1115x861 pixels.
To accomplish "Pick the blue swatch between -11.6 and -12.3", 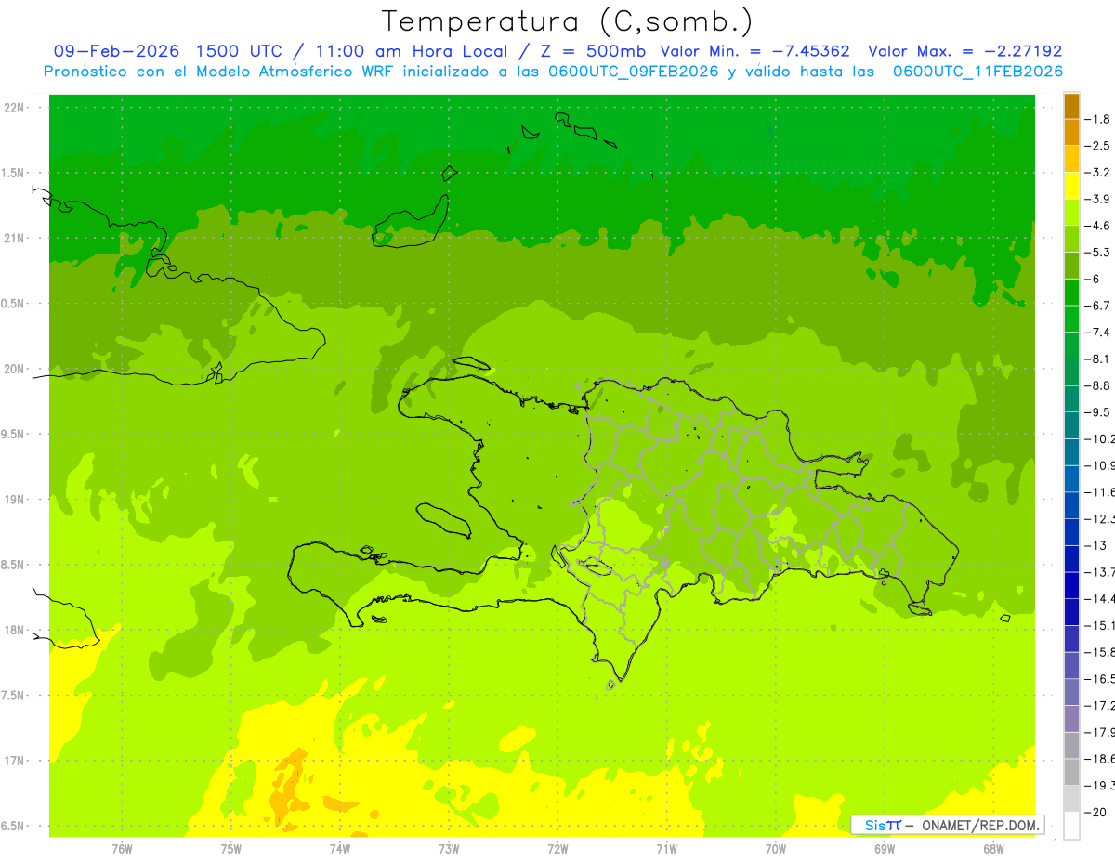I will click(x=1071, y=505).
